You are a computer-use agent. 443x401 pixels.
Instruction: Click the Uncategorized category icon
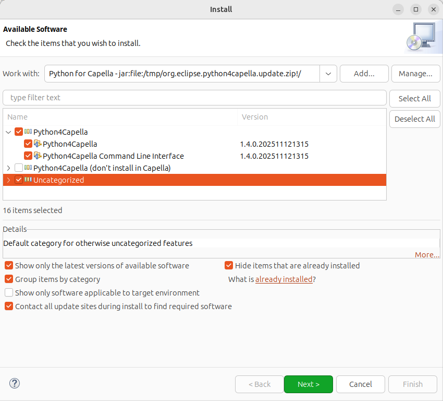[x=28, y=180]
